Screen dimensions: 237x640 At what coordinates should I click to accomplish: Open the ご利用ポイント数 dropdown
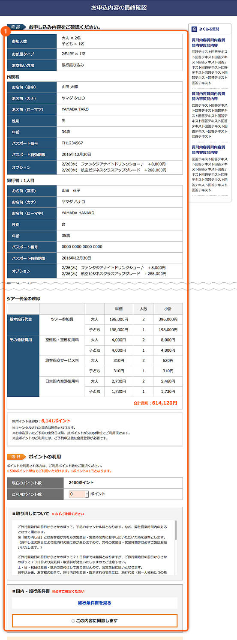tap(79, 494)
